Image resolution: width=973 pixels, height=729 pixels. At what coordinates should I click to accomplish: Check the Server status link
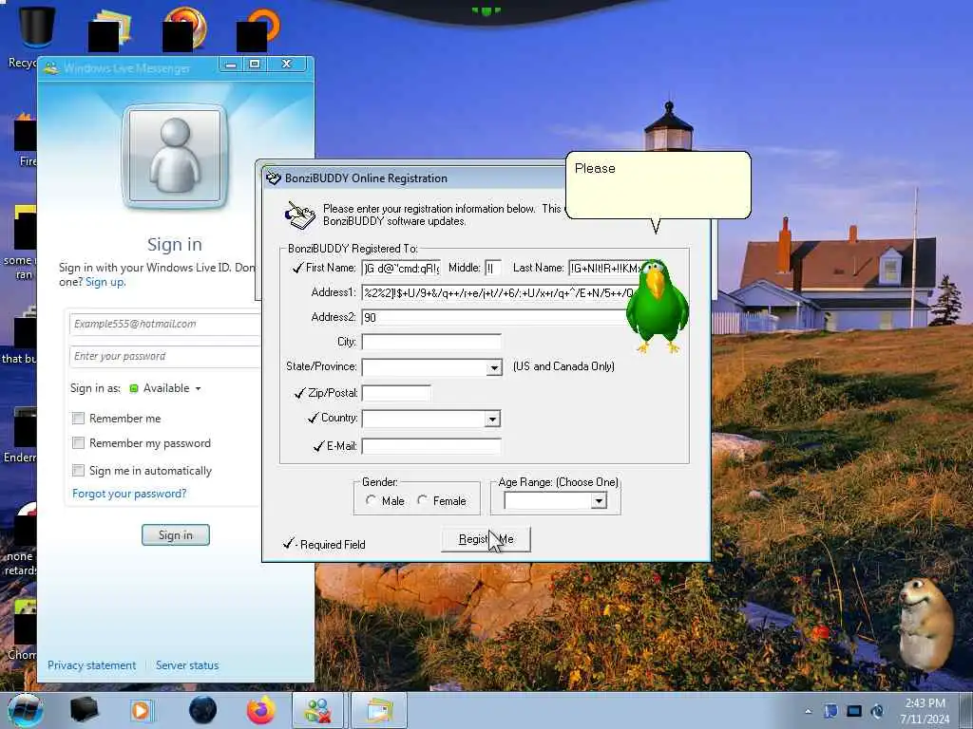187,665
